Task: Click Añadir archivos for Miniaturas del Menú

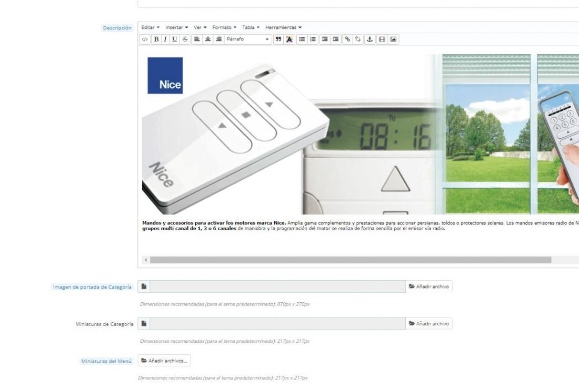Action: (x=164, y=361)
